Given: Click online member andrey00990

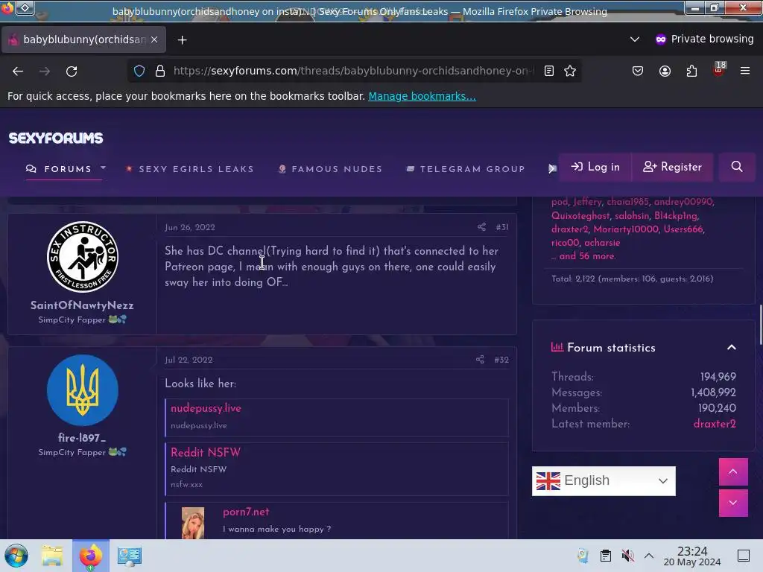Looking at the screenshot, I should click(x=683, y=202).
